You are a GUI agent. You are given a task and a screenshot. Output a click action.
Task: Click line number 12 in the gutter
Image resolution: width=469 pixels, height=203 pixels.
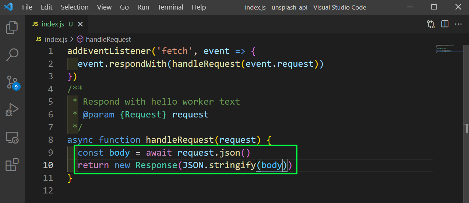coord(48,191)
